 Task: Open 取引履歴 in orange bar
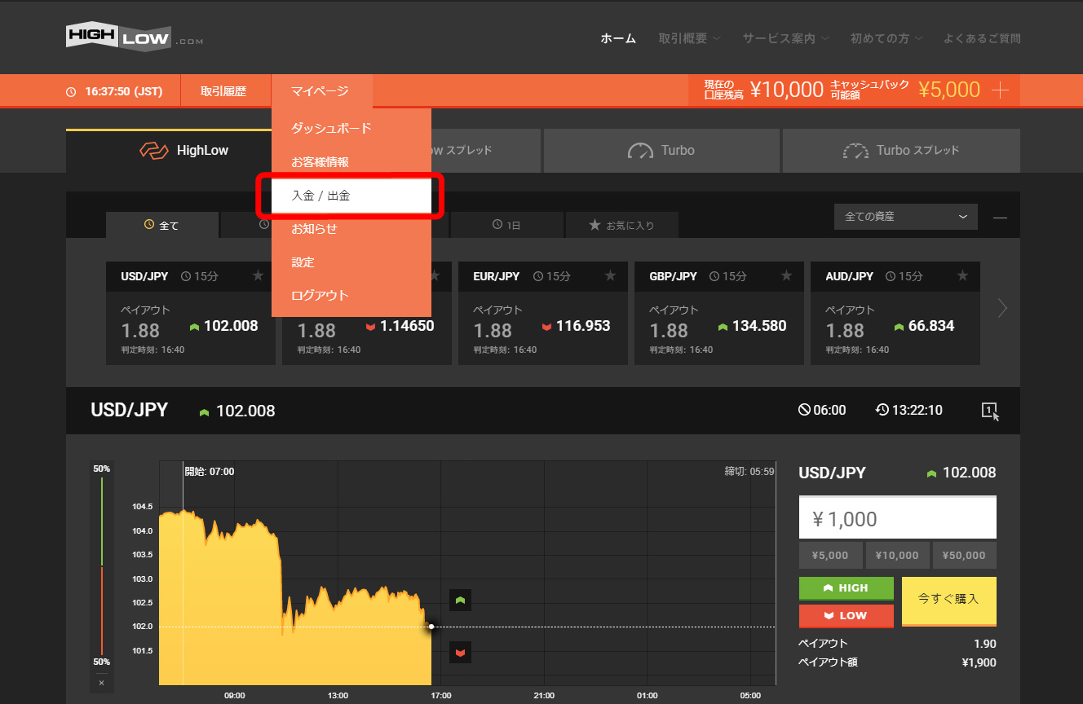click(x=223, y=91)
